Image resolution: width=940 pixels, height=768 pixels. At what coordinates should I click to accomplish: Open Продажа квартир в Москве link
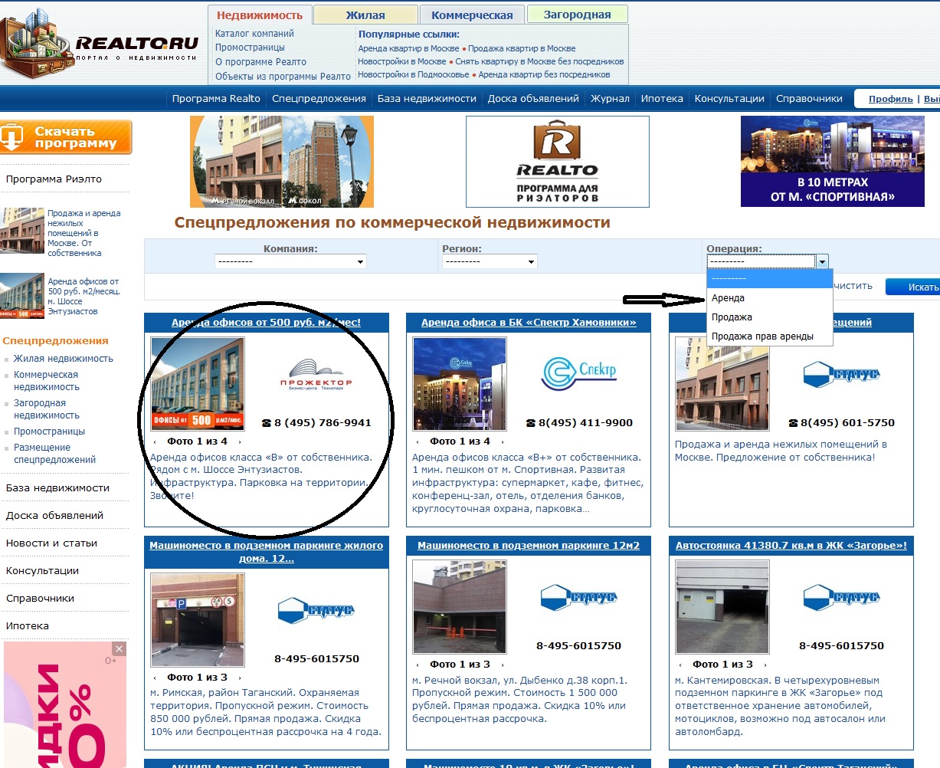click(x=522, y=48)
